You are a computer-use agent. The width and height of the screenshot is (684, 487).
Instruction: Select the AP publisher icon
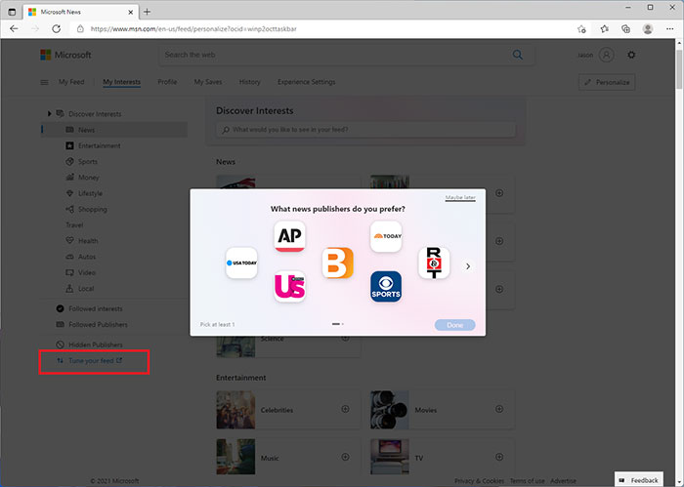pos(289,236)
